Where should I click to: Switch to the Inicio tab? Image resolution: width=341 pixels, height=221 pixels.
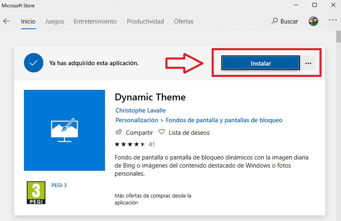point(28,21)
